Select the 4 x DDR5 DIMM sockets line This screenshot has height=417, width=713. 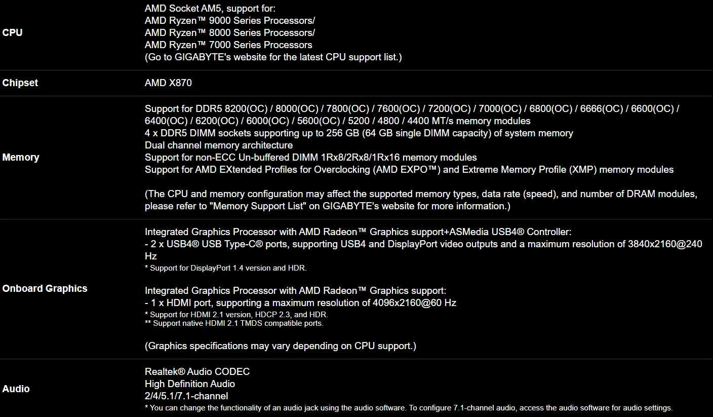click(x=359, y=133)
